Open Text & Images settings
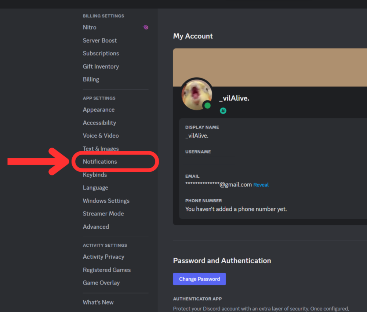The image size is (367, 312). tap(101, 149)
